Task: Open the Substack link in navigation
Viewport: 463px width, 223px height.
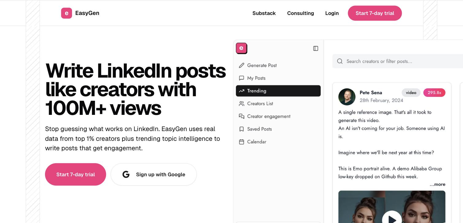Action: [x=264, y=13]
